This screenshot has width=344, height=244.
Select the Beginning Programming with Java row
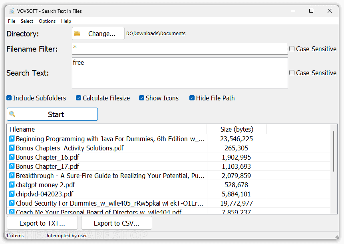coord(169,139)
